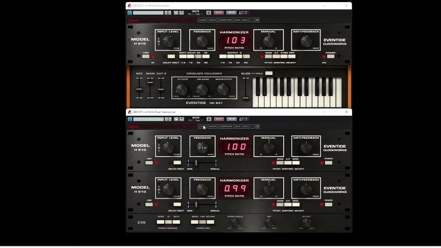Screen dimensions: 441x248
Task: Click the MAIN fader on the HK 941 panel
Action: click(150, 82)
